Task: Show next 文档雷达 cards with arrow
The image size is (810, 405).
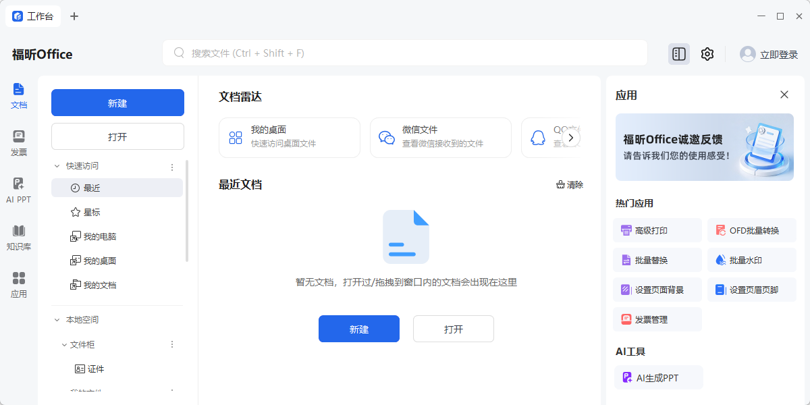Action: point(571,138)
